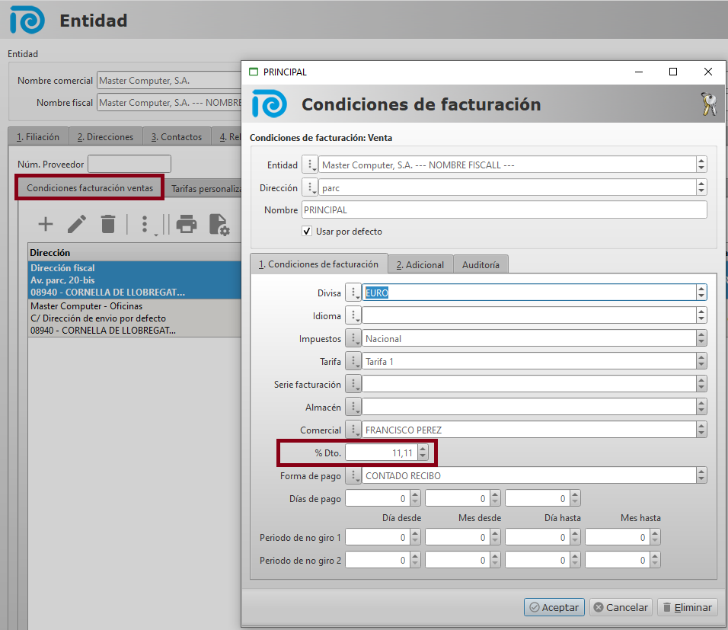Click the printer icon in toolbar

pos(187,224)
